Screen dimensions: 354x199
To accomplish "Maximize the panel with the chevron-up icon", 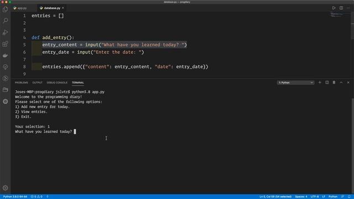I will 341,82.
